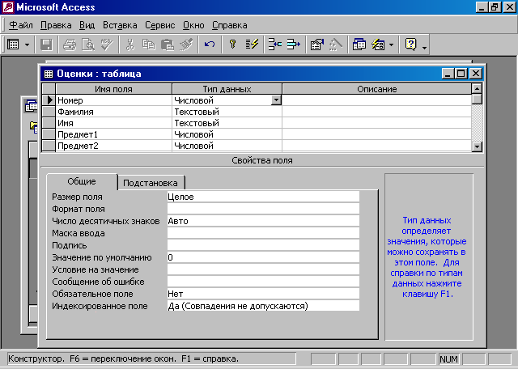Image resolution: width=518 pixels, height=369 pixels.
Task: Click the Подпись input field
Action: coord(263,245)
